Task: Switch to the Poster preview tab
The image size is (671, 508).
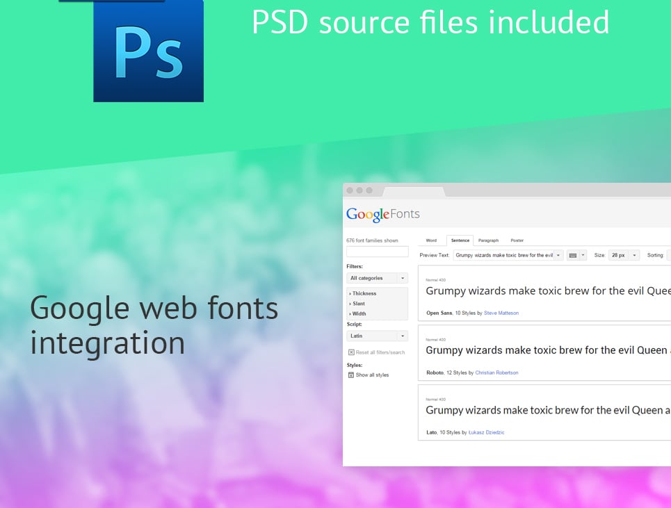Action: click(x=517, y=240)
